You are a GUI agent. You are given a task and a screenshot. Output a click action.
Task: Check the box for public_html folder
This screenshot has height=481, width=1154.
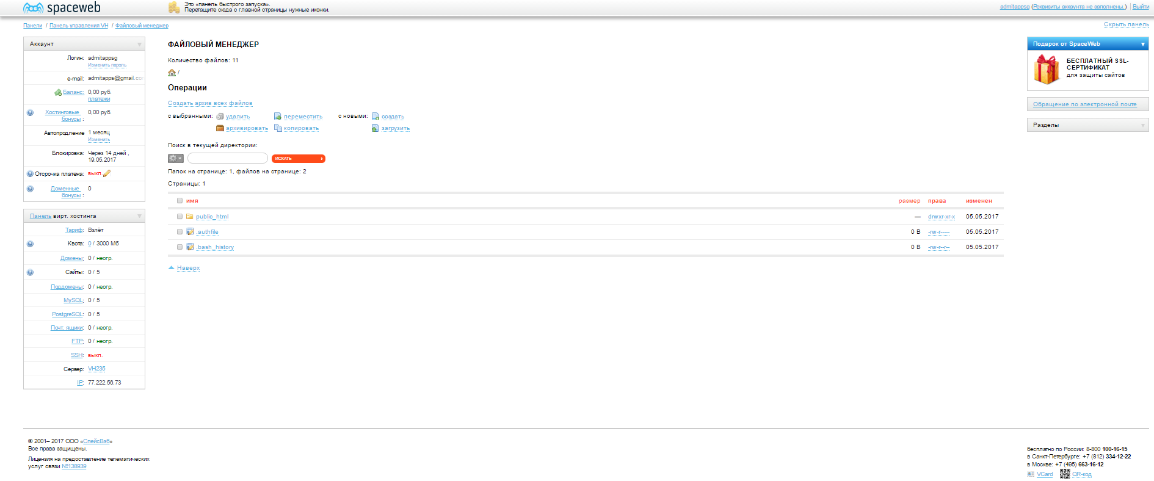click(180, 217)
